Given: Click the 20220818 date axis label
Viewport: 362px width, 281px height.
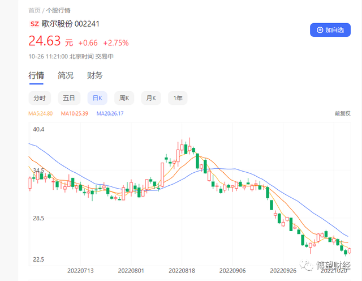Looking at the screenshot, I should [182, 271].
